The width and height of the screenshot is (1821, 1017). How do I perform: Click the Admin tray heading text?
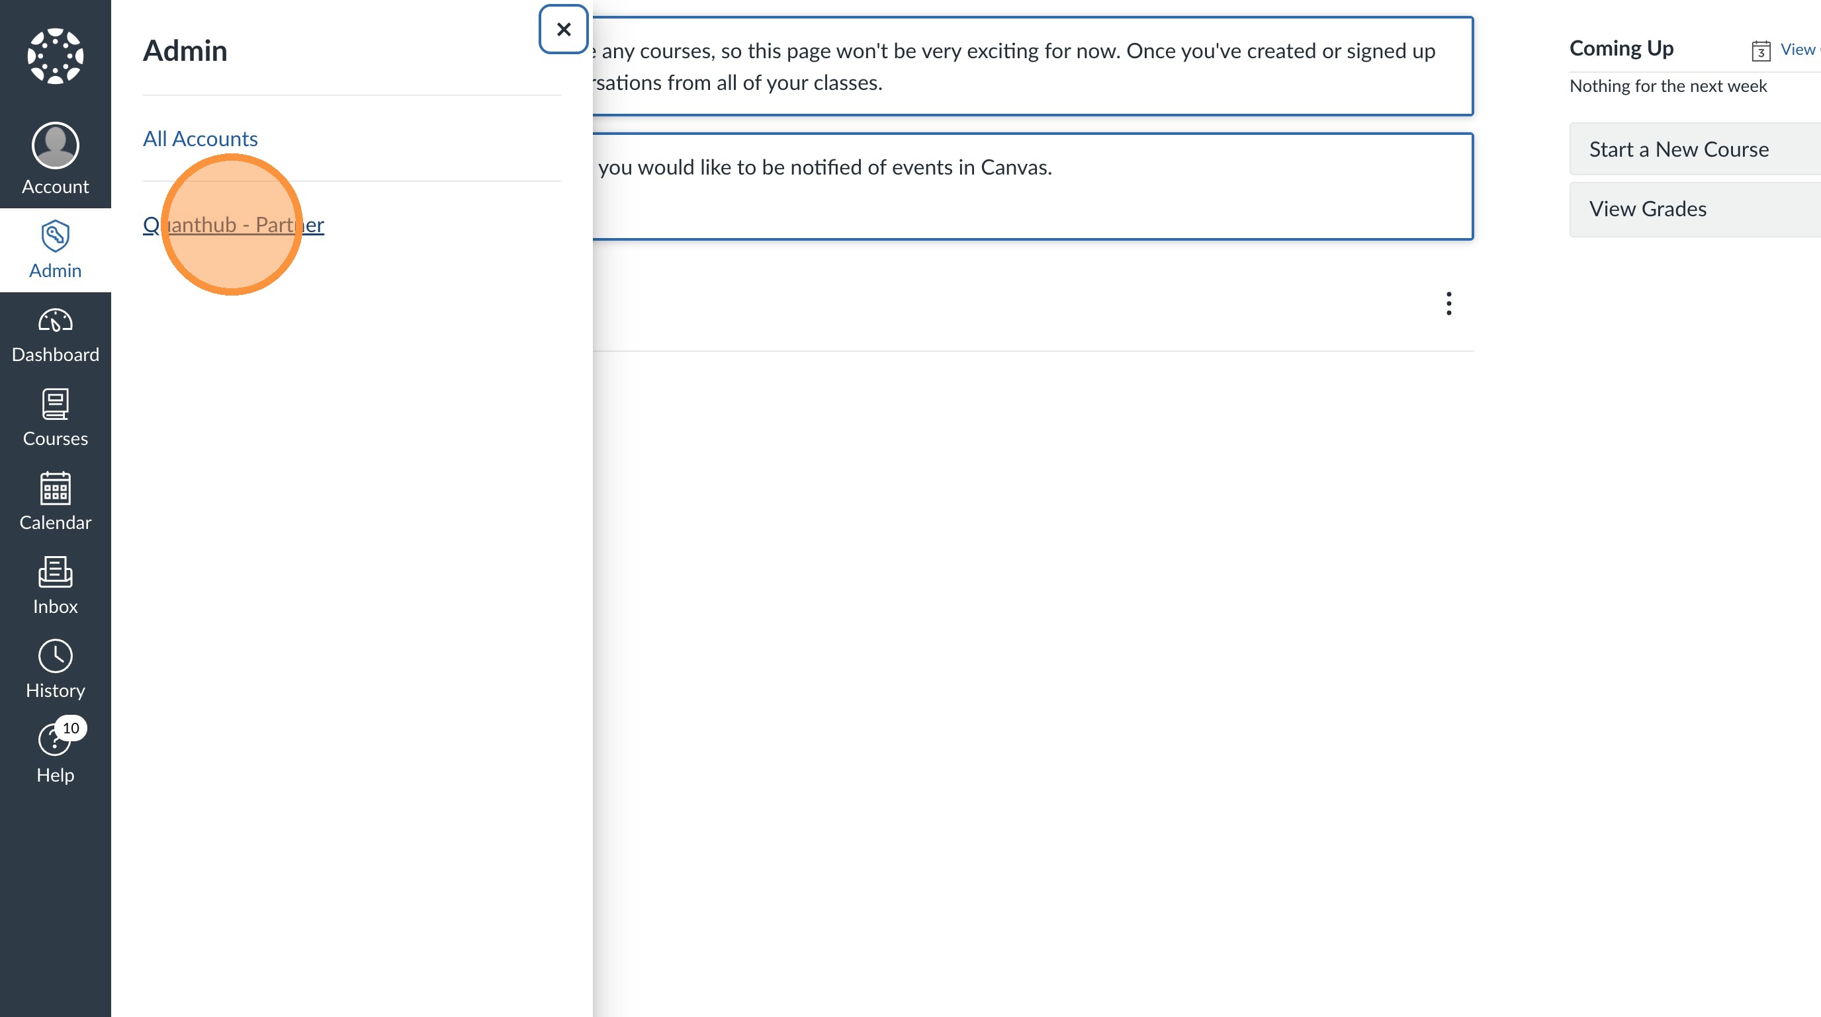pos(185,51)
